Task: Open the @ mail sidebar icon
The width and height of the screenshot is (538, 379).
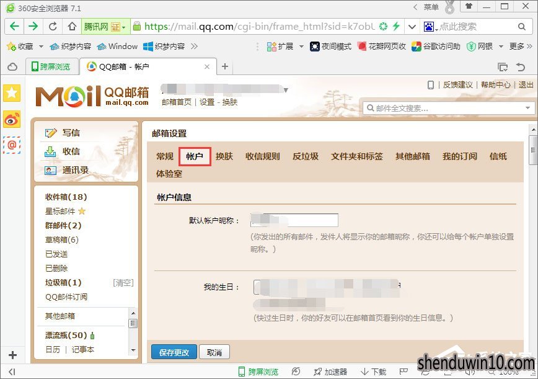Action: point(12,145)
